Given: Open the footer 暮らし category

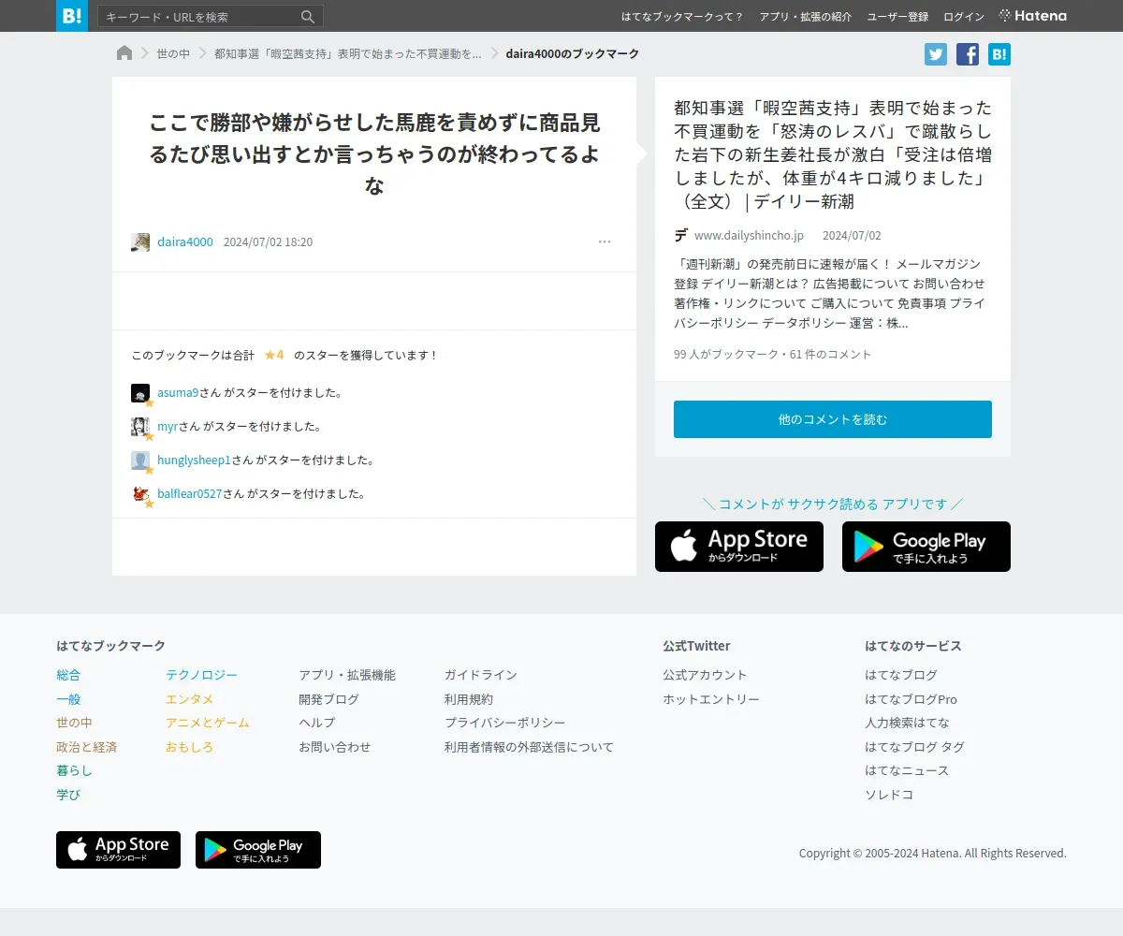Looking at the screenshot, I should 74,771.
